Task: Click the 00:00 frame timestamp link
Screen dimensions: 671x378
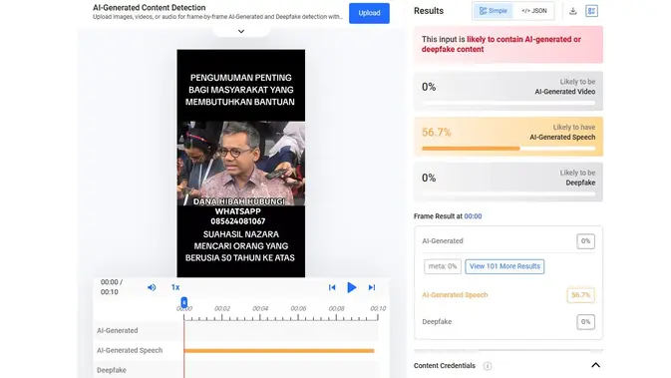Action: [x=473, y=216]
